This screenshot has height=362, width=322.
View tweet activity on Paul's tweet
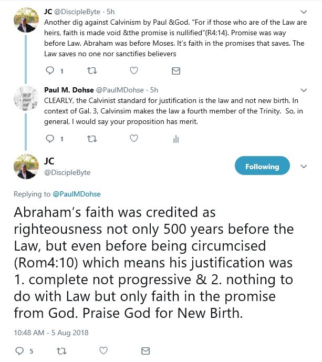tap(176, 139)
